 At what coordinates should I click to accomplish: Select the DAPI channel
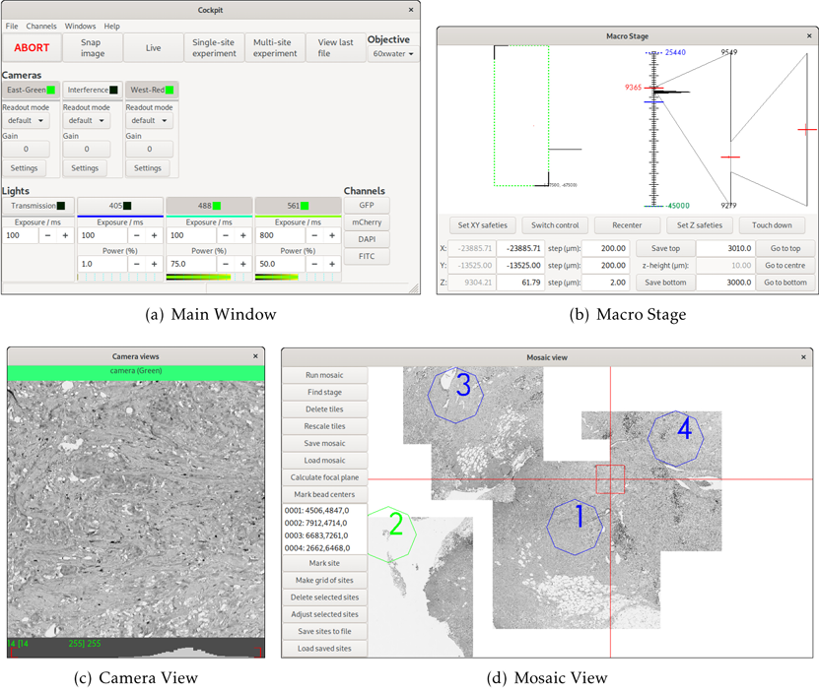pyautogui.click(x=367, y=239)
